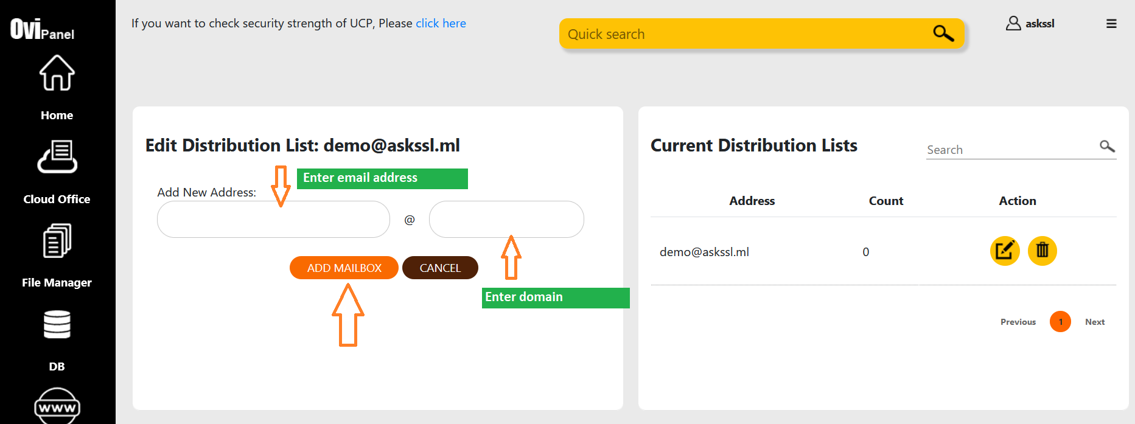1135x424 pixels.
Task: Click the OviPanel logo
Action: point(42,29)
